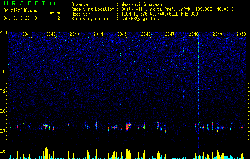250x159 pixels.
Task: Click the 2342 time marker
Action: coord(51,34)
